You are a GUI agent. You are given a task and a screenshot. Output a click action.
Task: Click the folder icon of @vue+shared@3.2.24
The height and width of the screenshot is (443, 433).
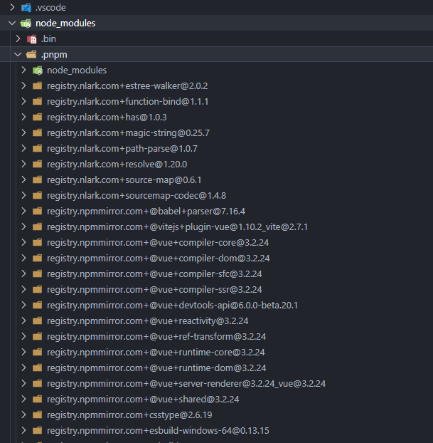click(x=37, y=400)
